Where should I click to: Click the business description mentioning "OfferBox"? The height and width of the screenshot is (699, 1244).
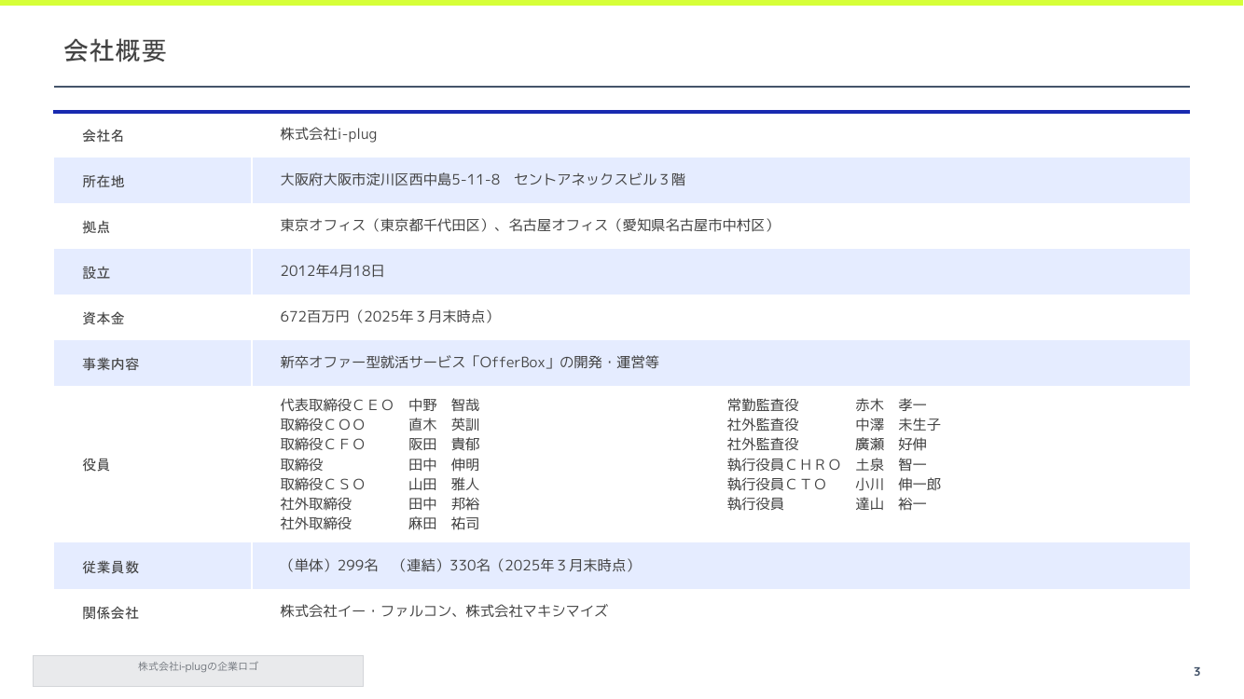point(469,363)
